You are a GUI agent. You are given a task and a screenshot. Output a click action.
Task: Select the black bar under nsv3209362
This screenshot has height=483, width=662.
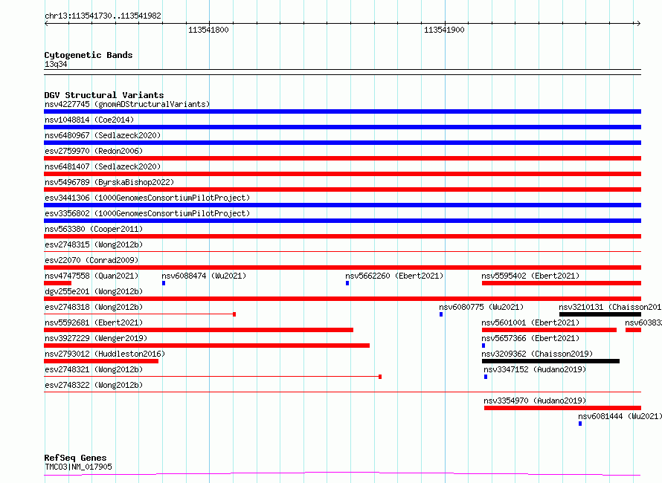click(x=550, y=361)
